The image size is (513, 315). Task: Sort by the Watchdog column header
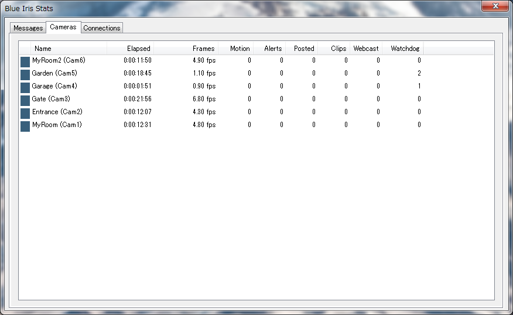coord(403,49)
